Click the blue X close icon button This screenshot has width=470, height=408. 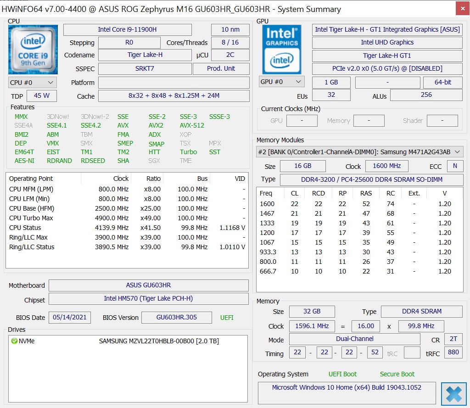[x=453, y=394]
